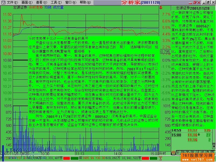Click the heading 分时走势第十三计——没有准备的高开
This screenshot has width=216, height=162.
[x=58, y=38]
